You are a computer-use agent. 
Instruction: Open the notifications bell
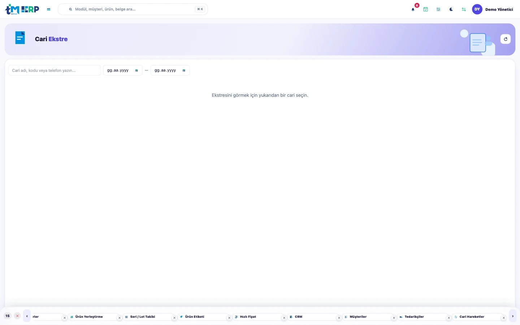[413, 9]
